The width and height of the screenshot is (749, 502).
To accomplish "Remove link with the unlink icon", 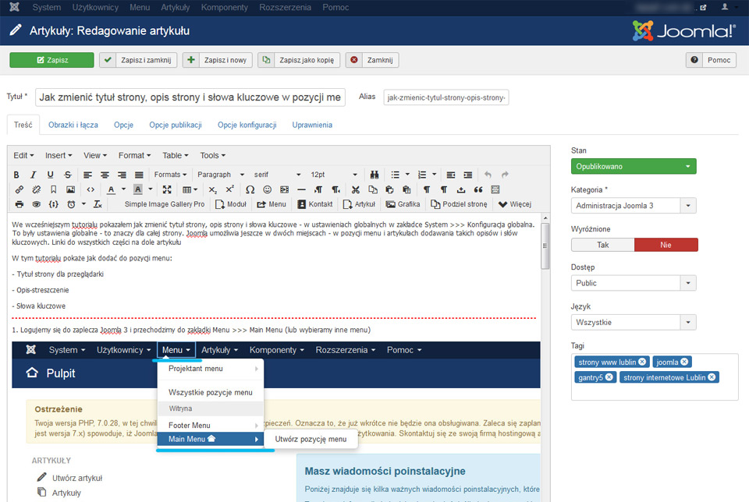I will pos(37,189).
